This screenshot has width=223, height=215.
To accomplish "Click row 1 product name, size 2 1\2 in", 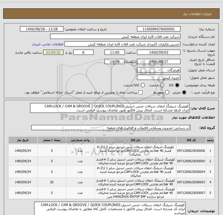I will tap(136, 151).
